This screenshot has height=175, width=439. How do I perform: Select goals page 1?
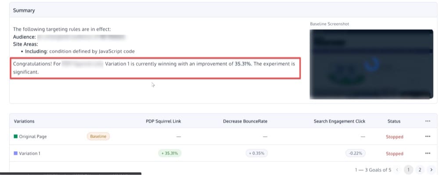click(x=408, y=170)
